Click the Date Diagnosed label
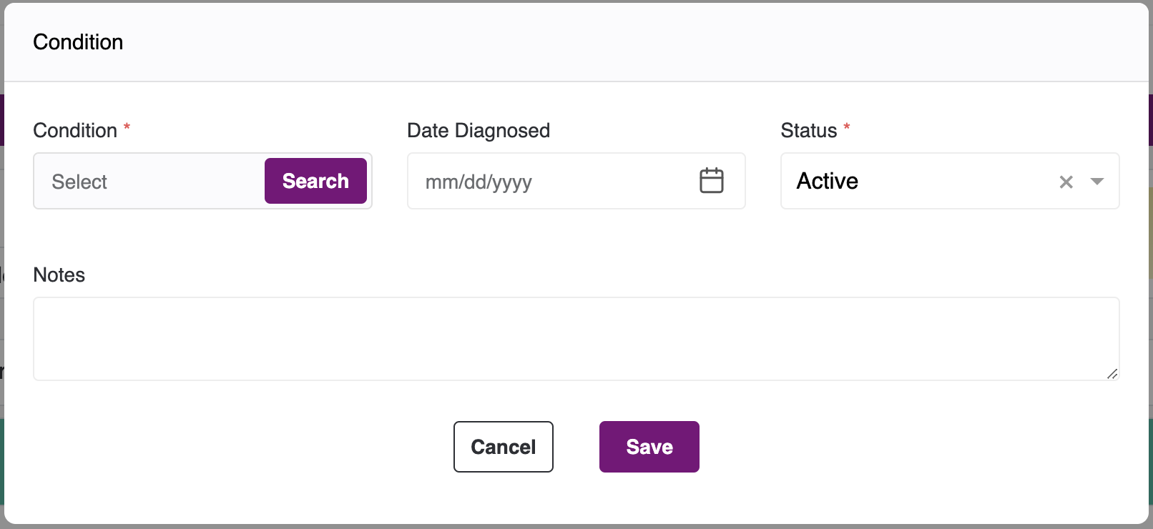This screenshot has height=529, width=1153. (479, 131)
